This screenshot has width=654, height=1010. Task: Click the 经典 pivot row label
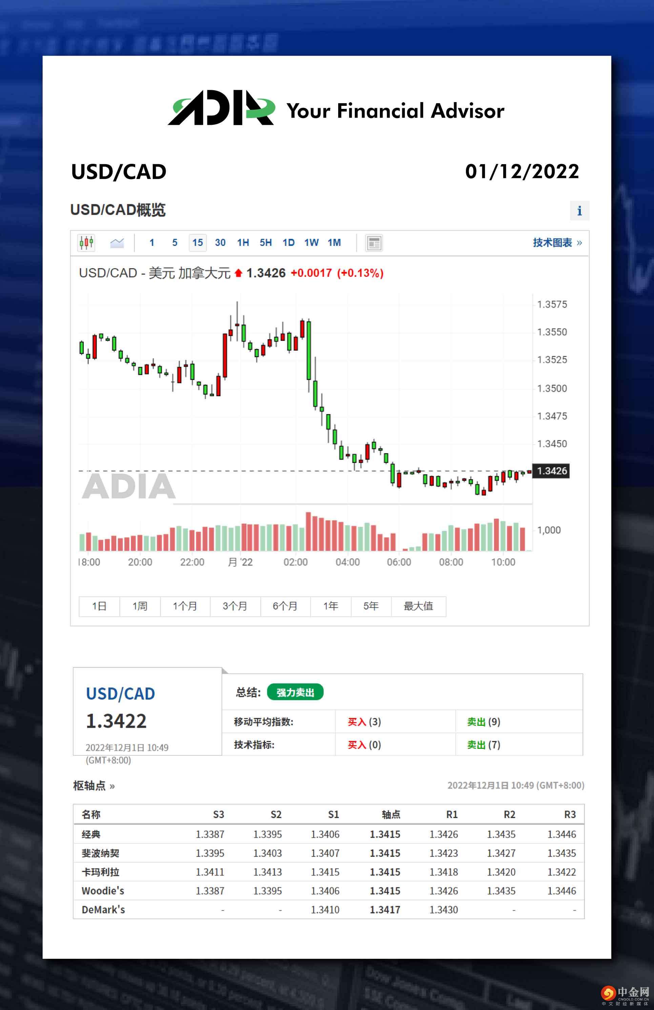pos(91,834)
